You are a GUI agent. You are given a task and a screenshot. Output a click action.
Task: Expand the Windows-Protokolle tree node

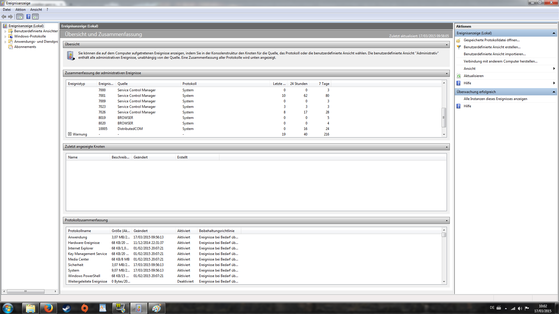pyautogui.click(x=5, y=37)
